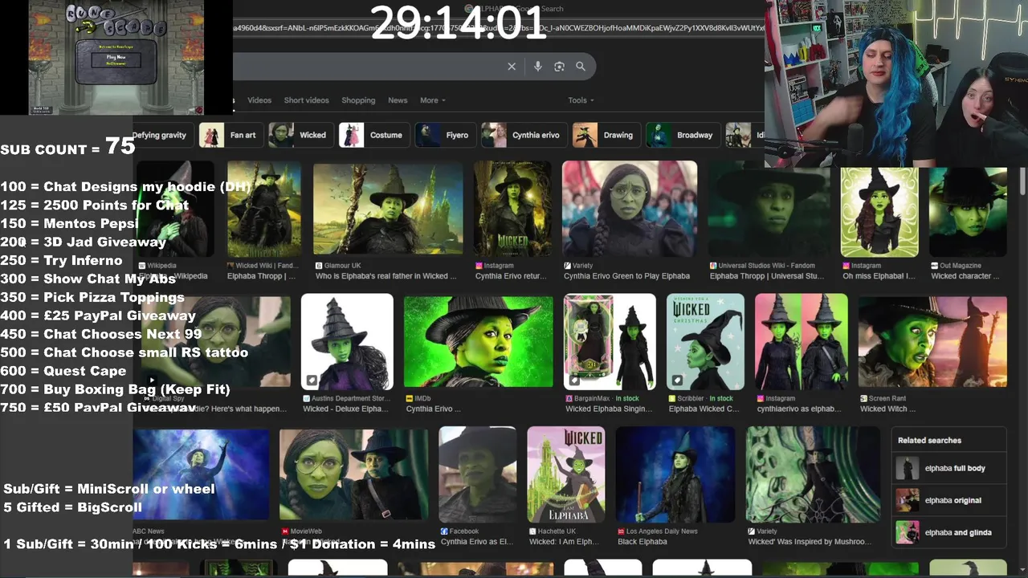Select the Fiyero filter chip
Image resolution: width=1028 pixels, height=578 pixels.
click(x=445, y=135)
